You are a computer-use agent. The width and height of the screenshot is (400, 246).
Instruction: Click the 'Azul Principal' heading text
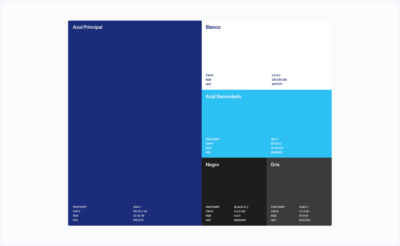(88, 27)
